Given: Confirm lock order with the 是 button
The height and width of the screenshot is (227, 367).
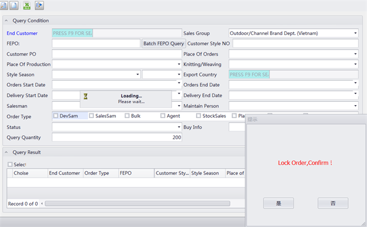Looking at the screenshot, I should [x=278, y=203].
